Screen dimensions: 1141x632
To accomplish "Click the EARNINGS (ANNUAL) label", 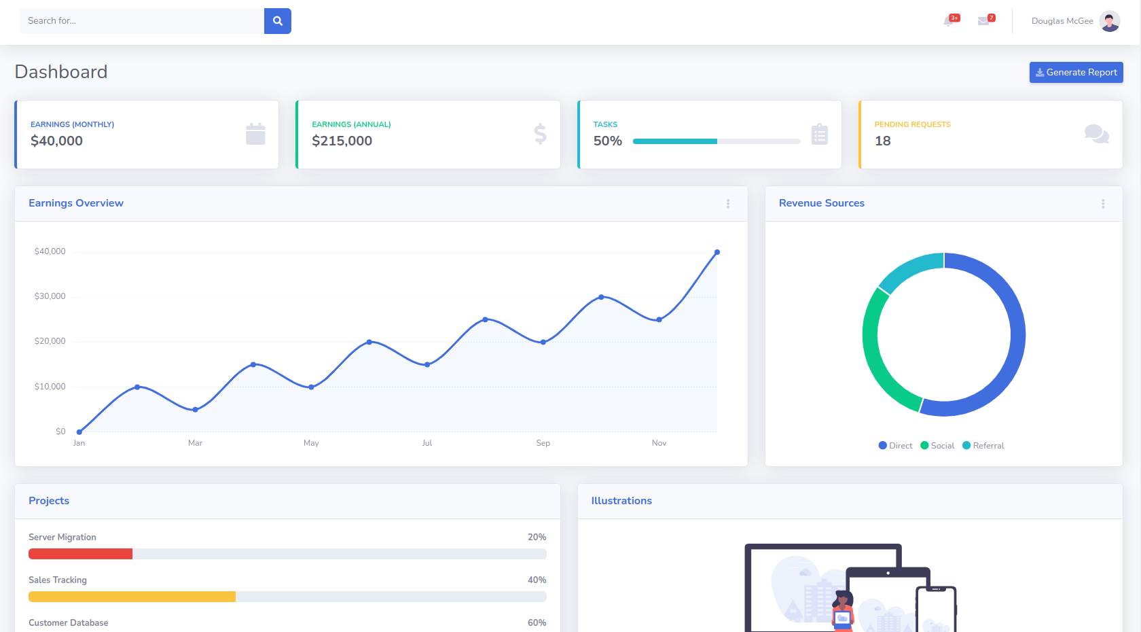I will coord(352,124).
